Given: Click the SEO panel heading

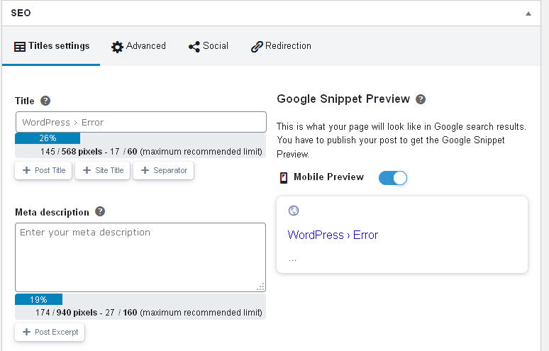Looking at the screenshot, I should click(x=21, y=13).
